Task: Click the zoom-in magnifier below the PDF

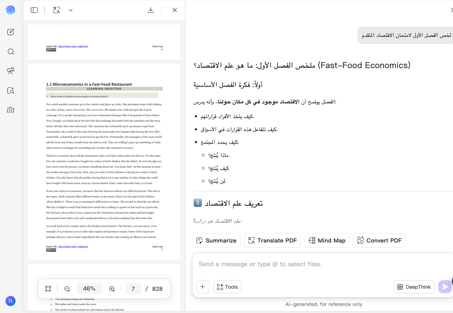Action: (x=112, y=289)
